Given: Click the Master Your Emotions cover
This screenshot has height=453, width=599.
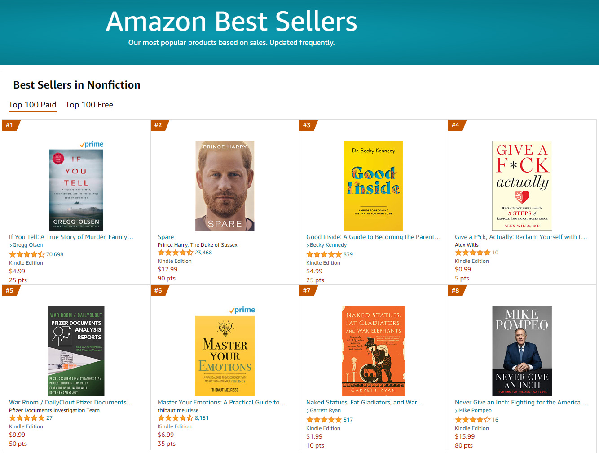Looking at the screenshot, I should tap(225, 355).
